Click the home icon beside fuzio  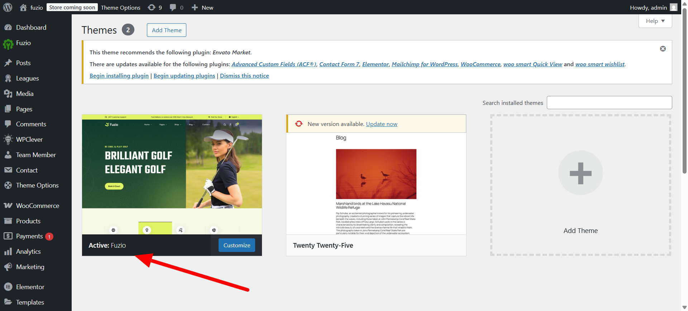coord(23,8)
